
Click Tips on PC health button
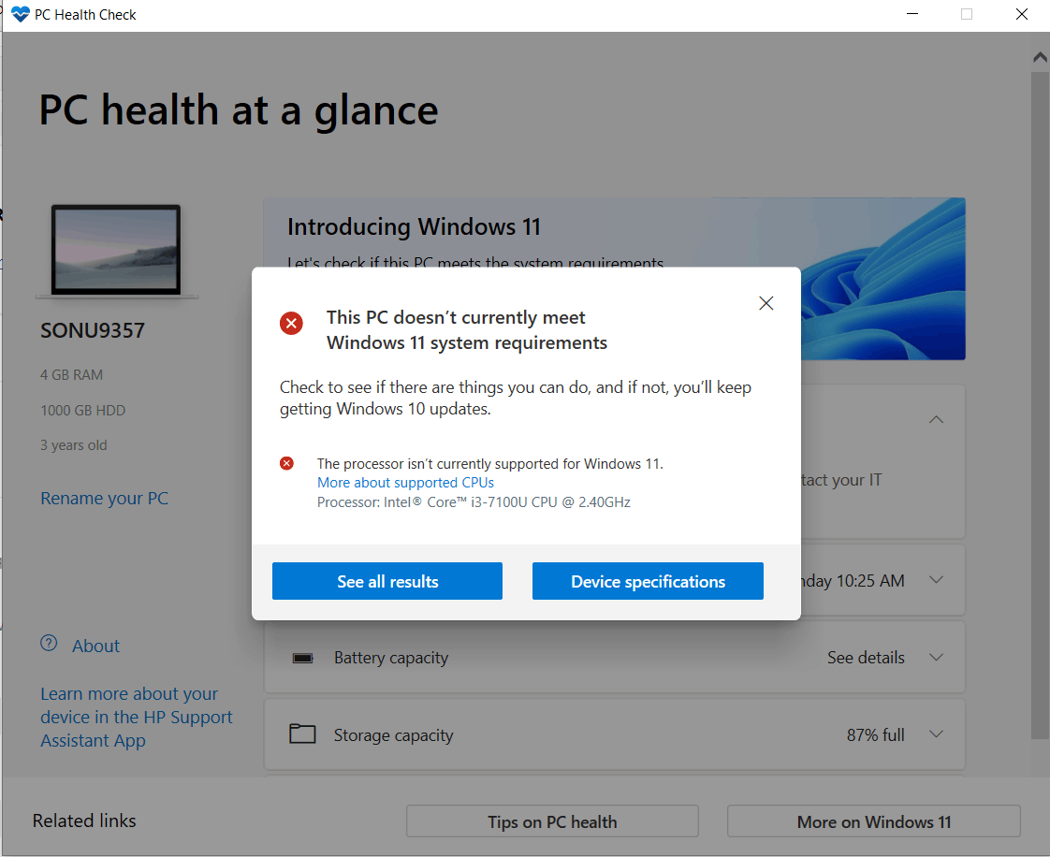tap(552, 821)
